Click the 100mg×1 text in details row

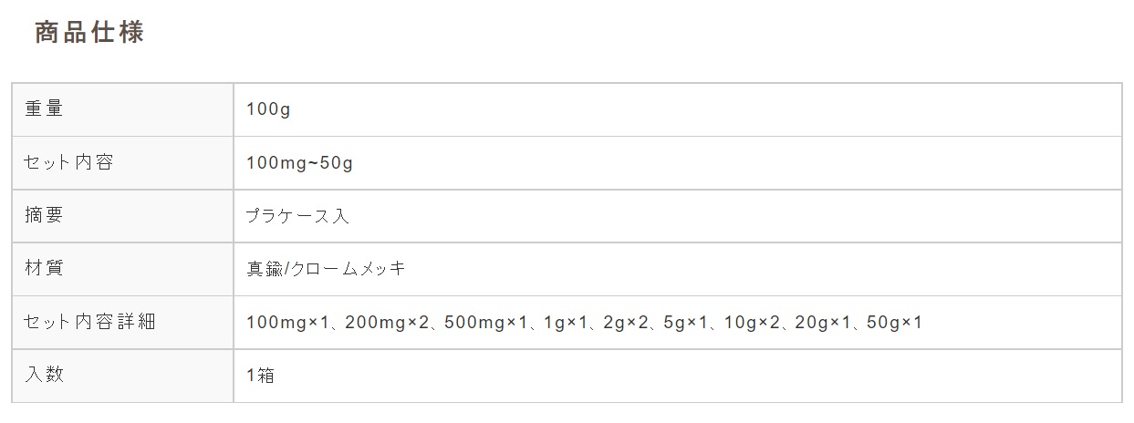pos(286,323)
